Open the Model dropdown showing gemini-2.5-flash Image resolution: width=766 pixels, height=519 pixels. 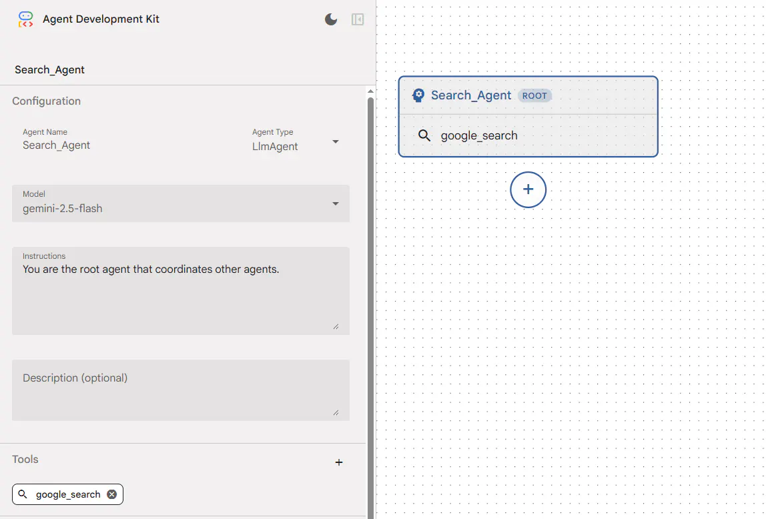point(181,203)
